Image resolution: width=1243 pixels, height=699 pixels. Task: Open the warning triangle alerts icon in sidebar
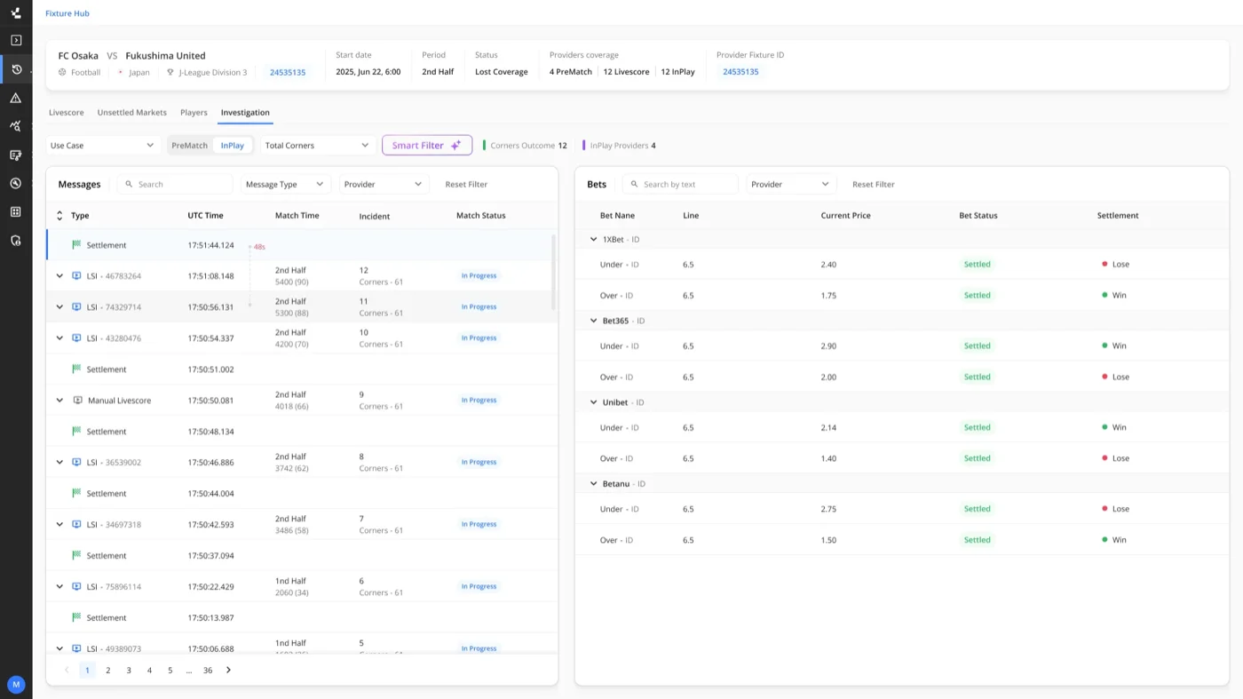click(x=15, y=98)
